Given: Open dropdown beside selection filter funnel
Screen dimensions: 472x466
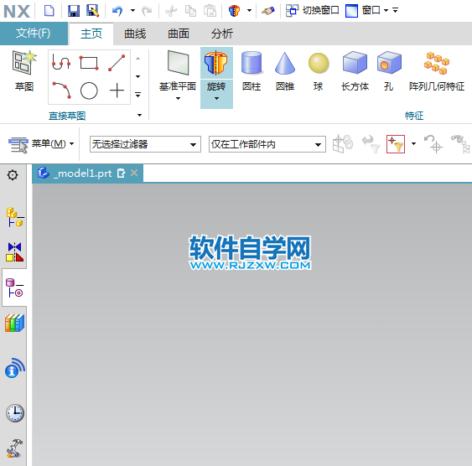Looking at the screenshot, I should pos(413,144).
